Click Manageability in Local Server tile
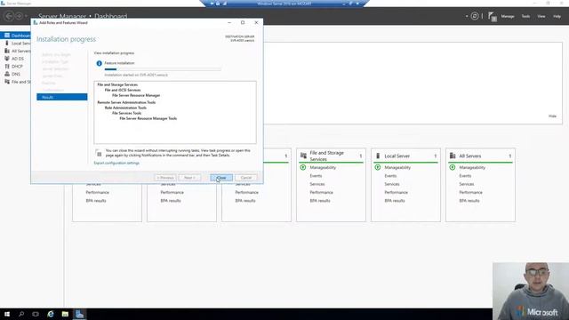 click(397, 167)
